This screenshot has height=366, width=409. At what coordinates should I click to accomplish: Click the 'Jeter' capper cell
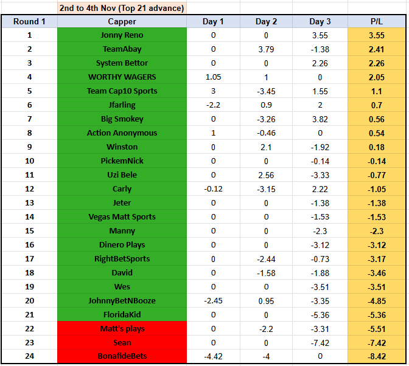pyautogui.click(x=122, y=202)
